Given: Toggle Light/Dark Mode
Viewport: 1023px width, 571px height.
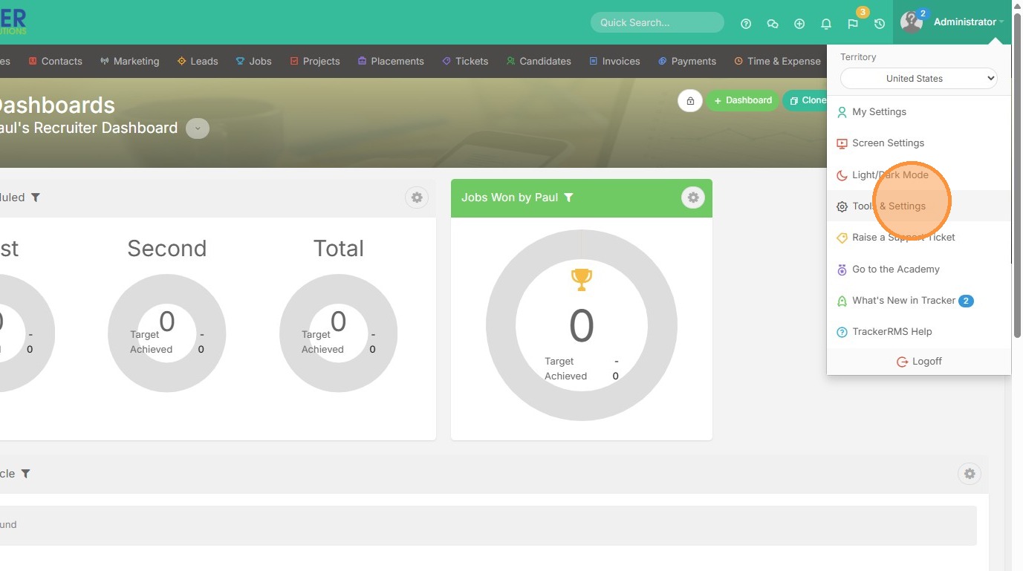Looking at the screenshot, I should (919, 175).
